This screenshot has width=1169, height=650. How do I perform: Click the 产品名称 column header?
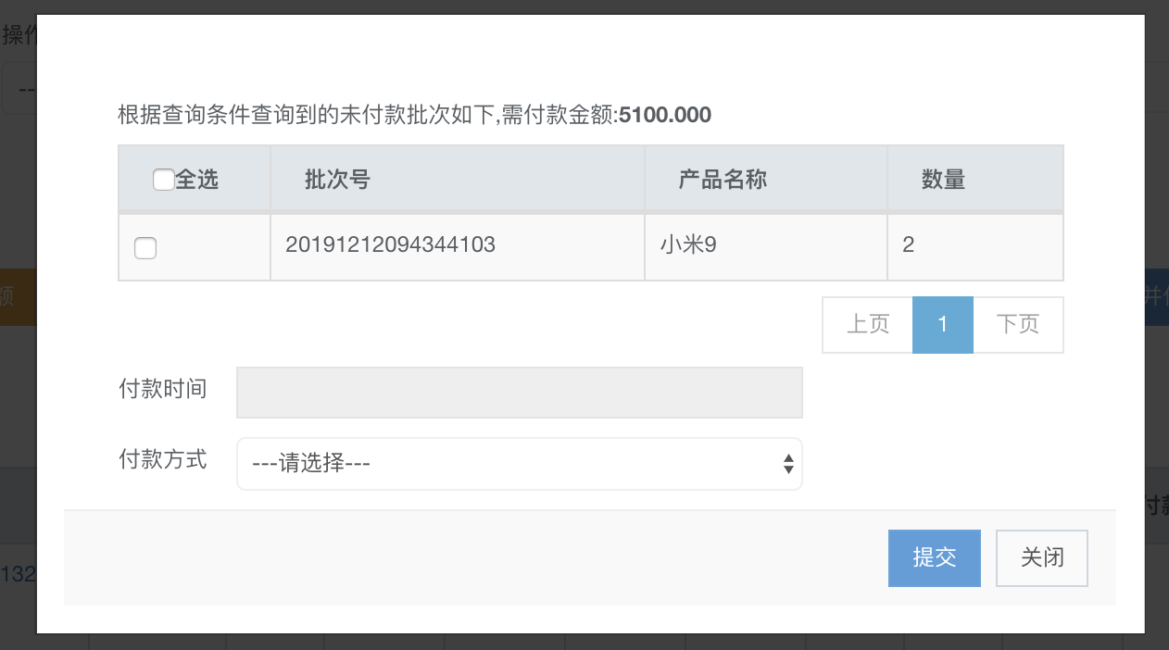723,180
